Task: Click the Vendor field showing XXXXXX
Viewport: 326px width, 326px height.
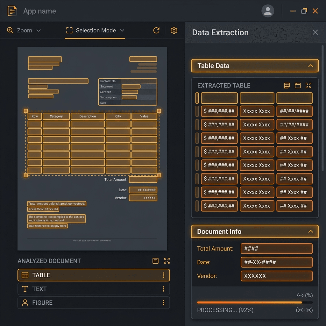Action: pos(277,276)
